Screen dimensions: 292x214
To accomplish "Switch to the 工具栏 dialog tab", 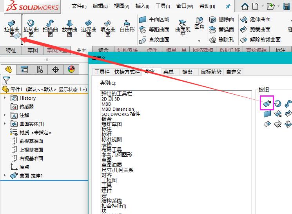I will (102, 72).
